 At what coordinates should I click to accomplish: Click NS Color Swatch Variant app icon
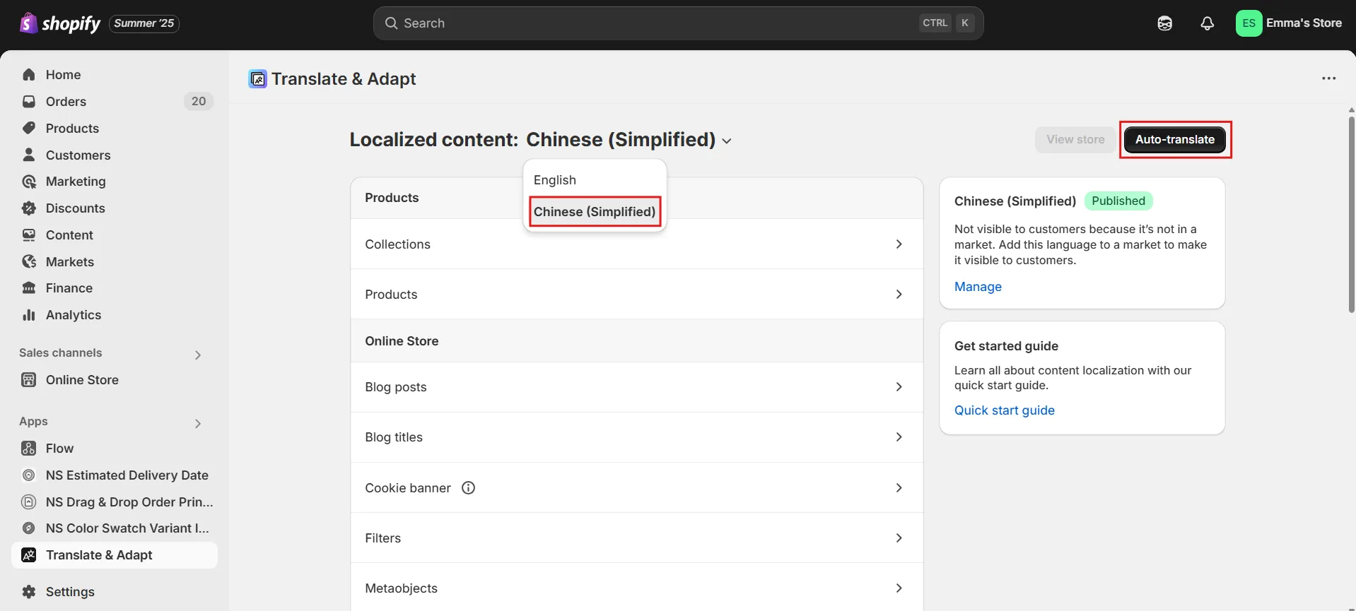[x=29, y=528]
